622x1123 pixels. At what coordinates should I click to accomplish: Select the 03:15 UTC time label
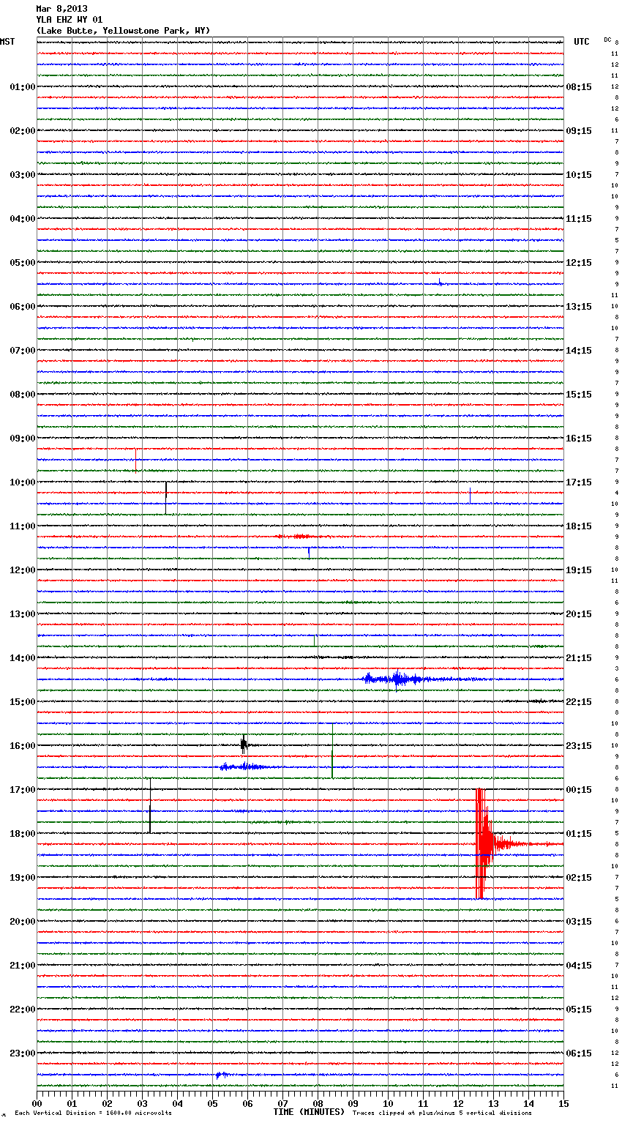[579, 922]
